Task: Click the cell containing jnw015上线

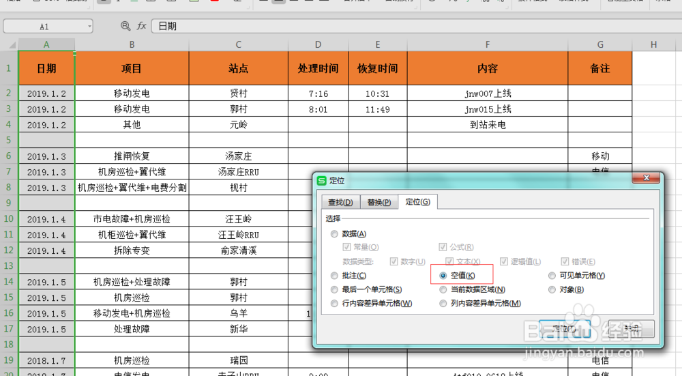Action: click(488, 109)
